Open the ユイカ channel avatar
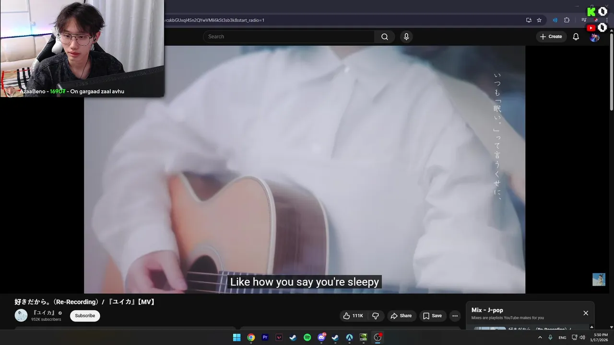Viewport: 614px width, 345px height. point(21,315)
